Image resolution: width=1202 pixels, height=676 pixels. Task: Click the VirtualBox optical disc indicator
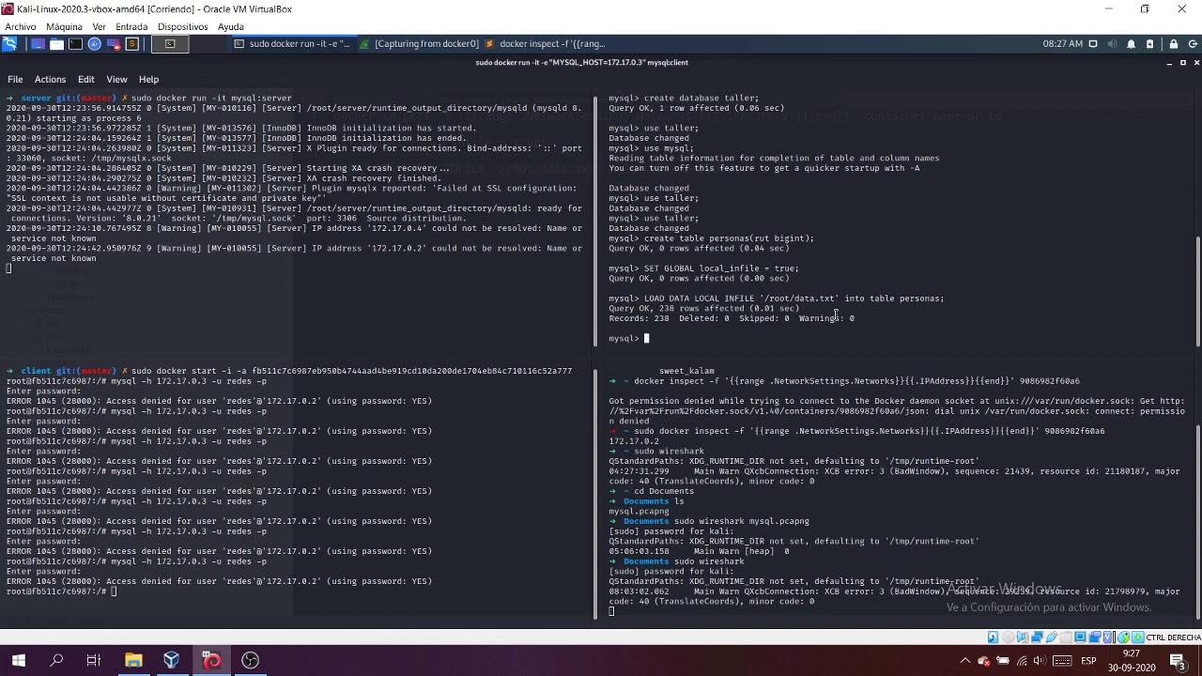pyautogui.click(x=1009, y=638)
